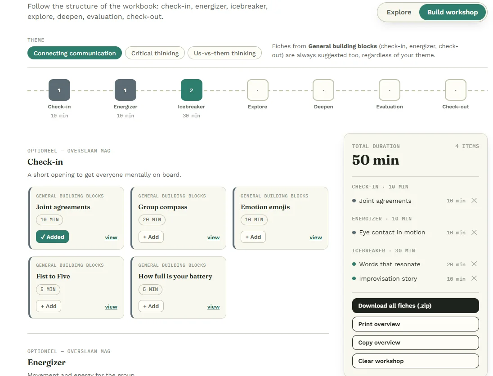Image resolution: width=493 pixels, height=376 pixels.
Task: Click the 'Check-in' section heading
Action: 45,161
